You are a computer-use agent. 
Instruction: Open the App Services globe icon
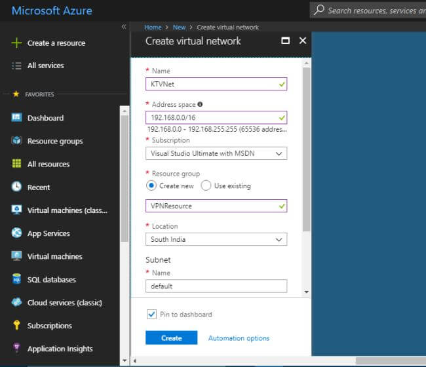pyautogui.click(x=17, y=233)
